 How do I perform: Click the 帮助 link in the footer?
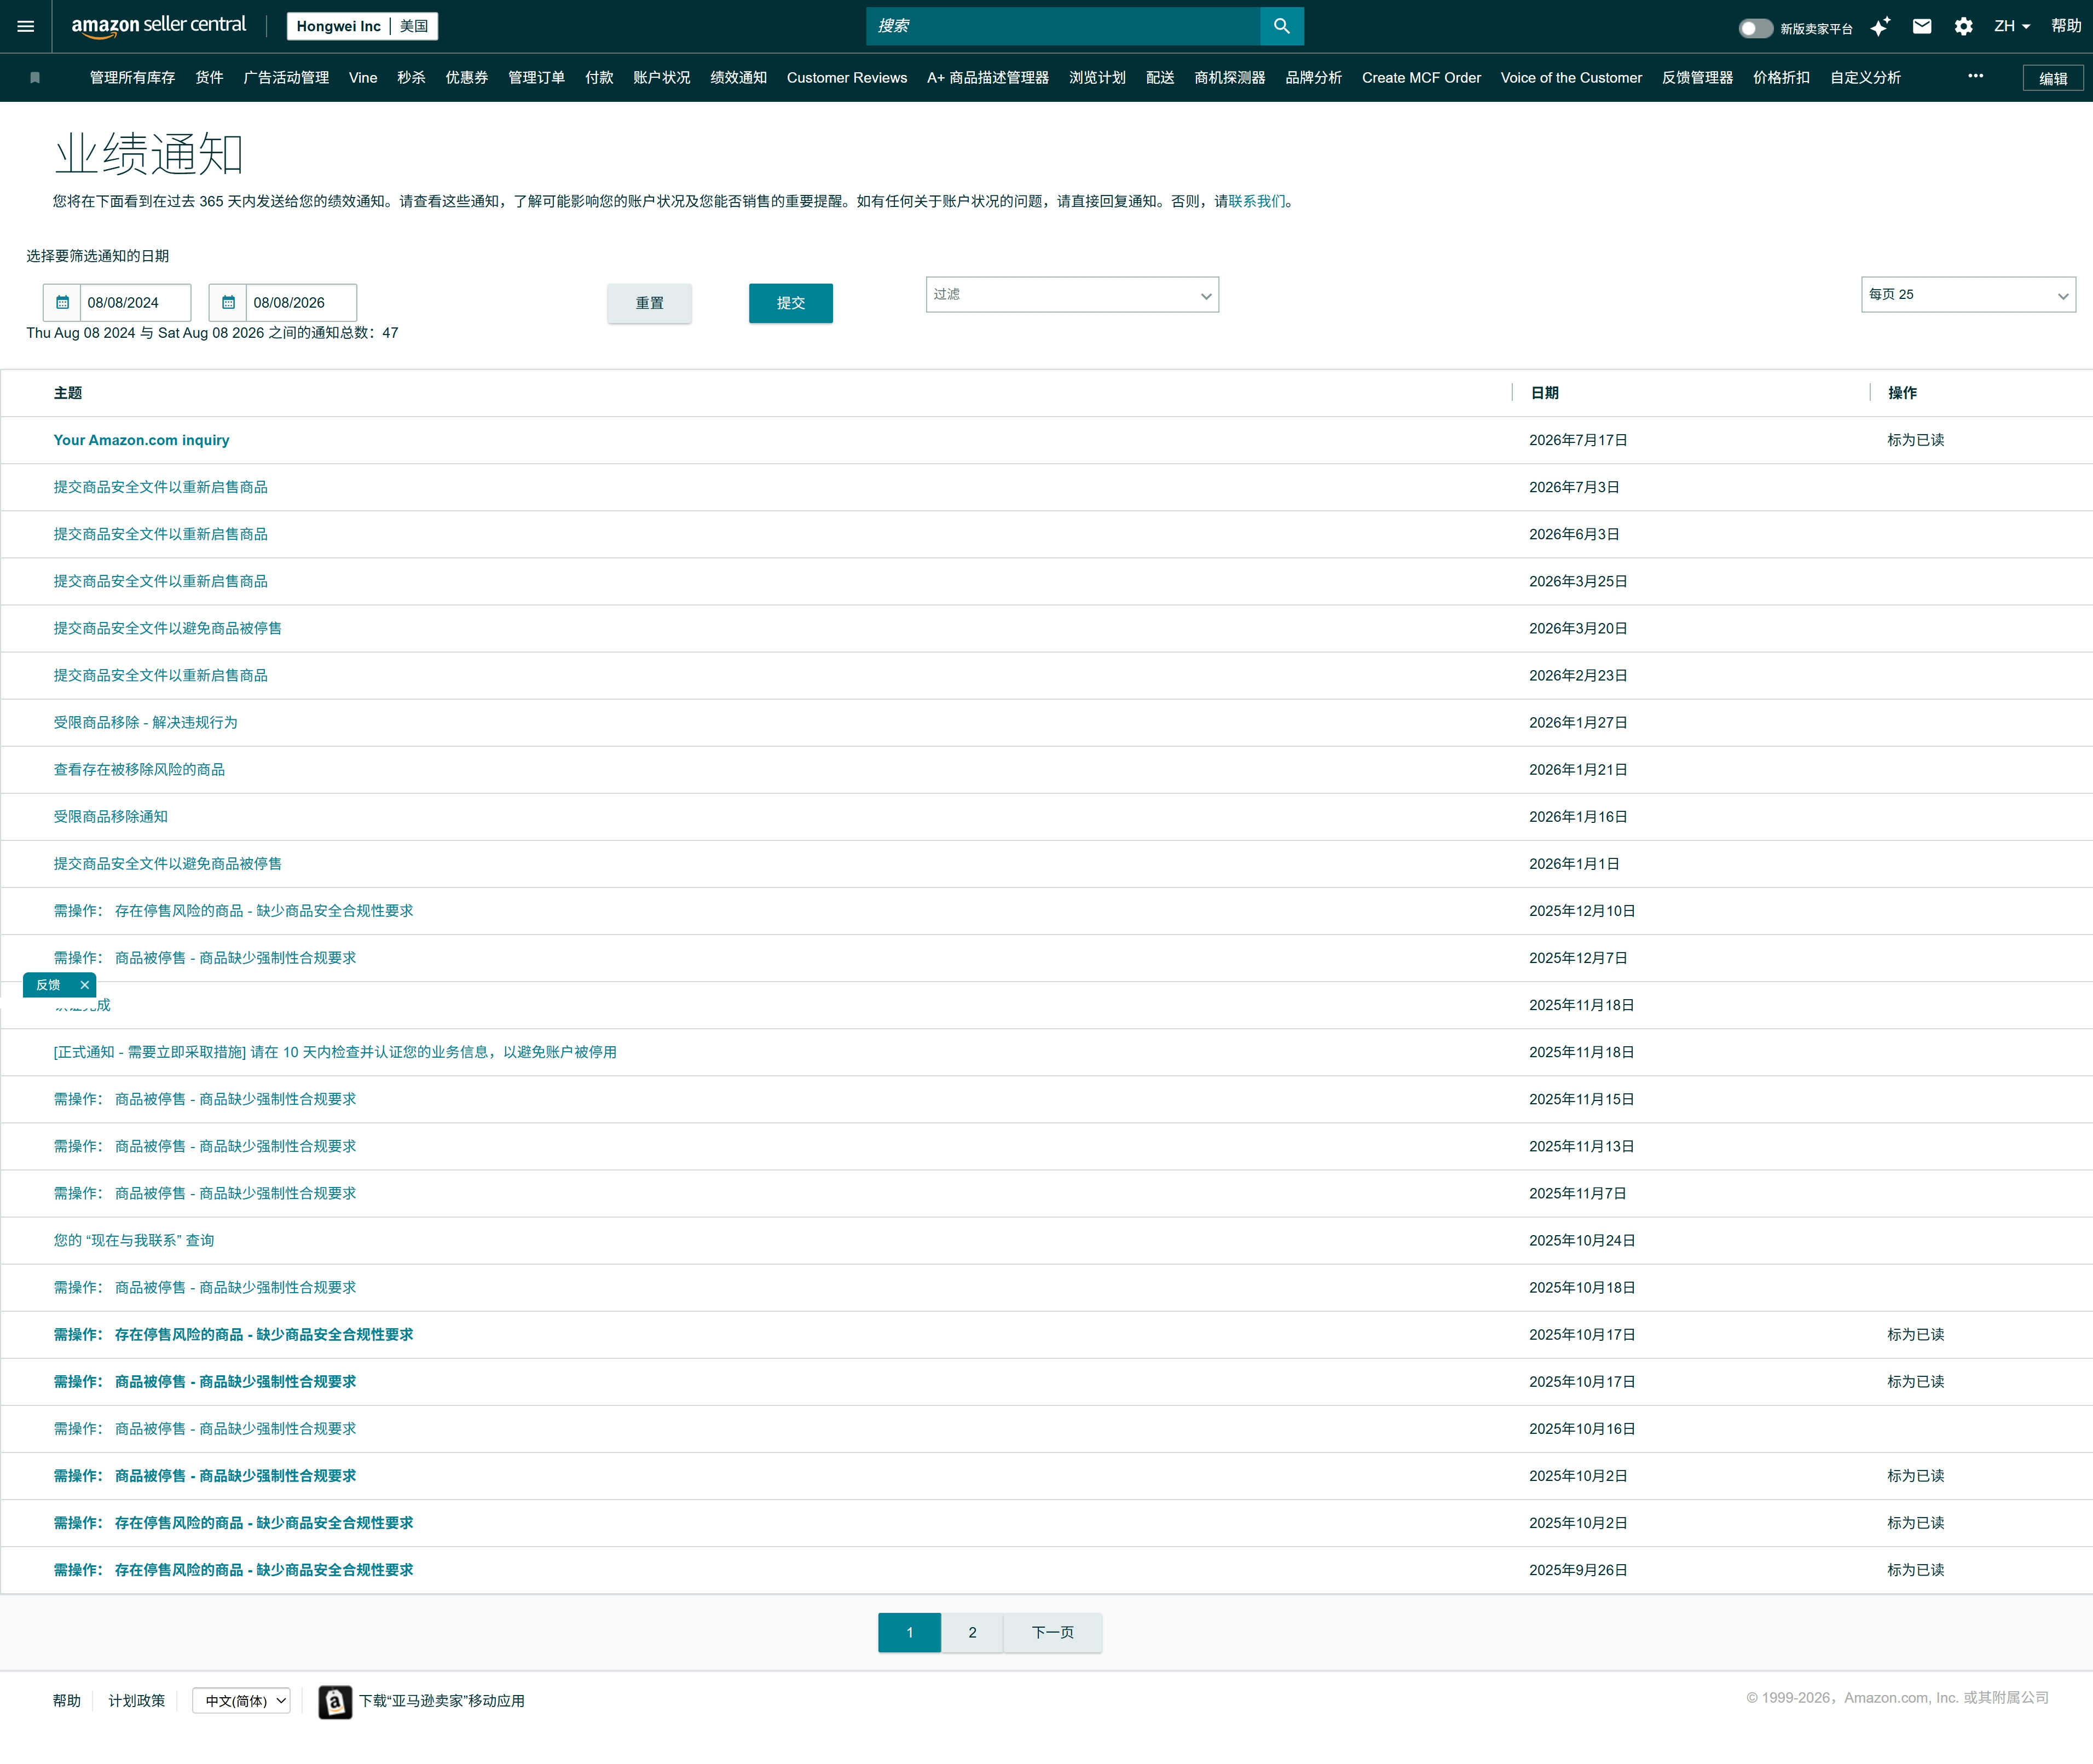[67, 1701]
